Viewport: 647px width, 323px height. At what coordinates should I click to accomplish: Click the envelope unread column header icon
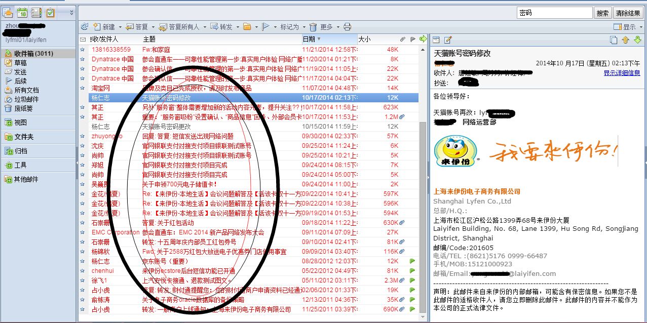[83, 39]
